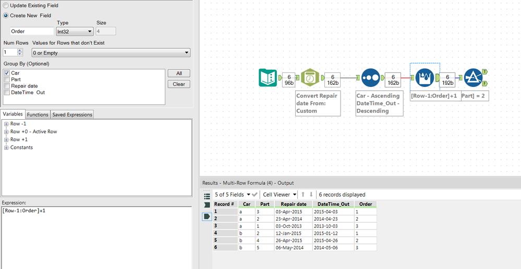
Task: Expand the Row +1 variables node
Action: [x=6, y=139]
